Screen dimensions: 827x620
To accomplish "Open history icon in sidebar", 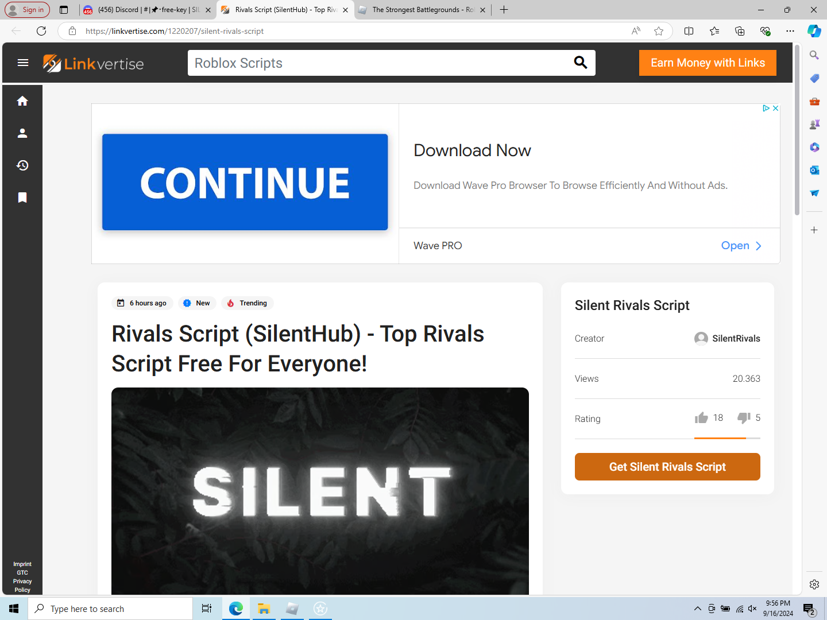I will [x=22, y=165].
